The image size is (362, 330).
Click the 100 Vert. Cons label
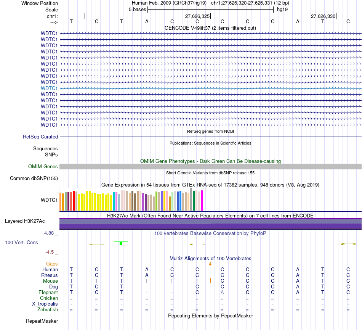[x=21, y=242]
